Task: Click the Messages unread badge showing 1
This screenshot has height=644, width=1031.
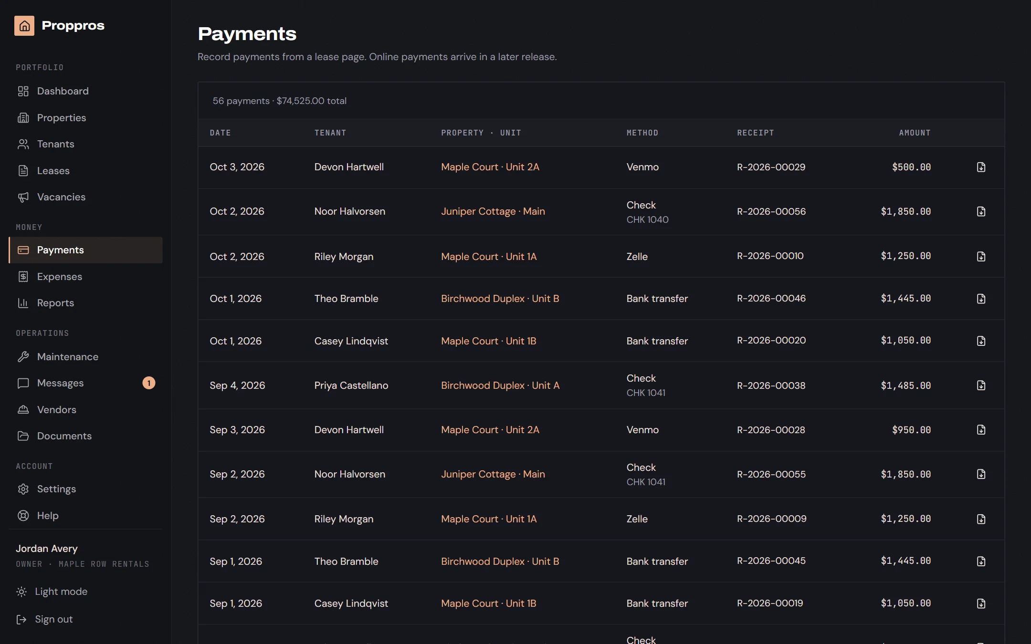Action: (149, 383)
